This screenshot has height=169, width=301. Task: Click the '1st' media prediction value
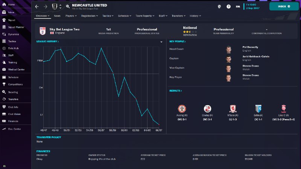[108, 29]
